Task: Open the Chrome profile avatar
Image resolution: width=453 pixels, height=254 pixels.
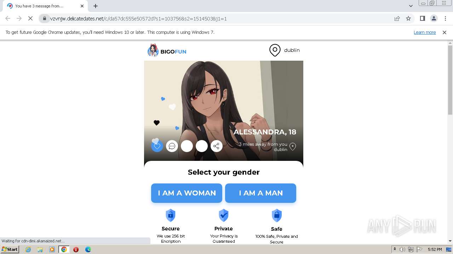Action: (434, 18)
